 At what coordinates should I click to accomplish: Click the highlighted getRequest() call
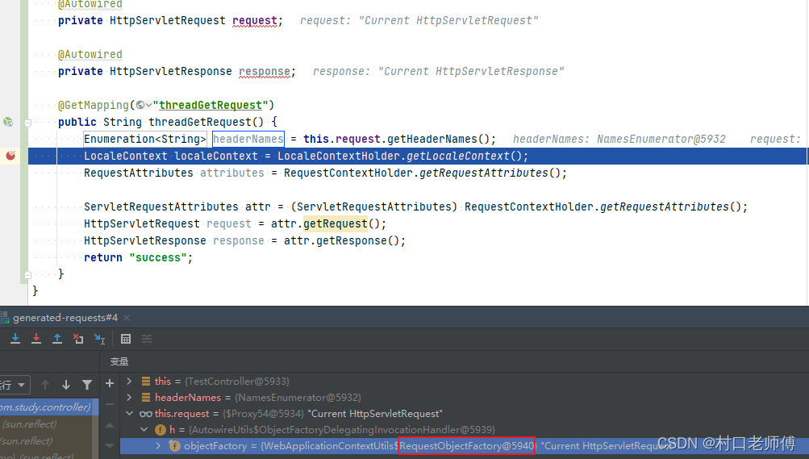tap(336, 223)
